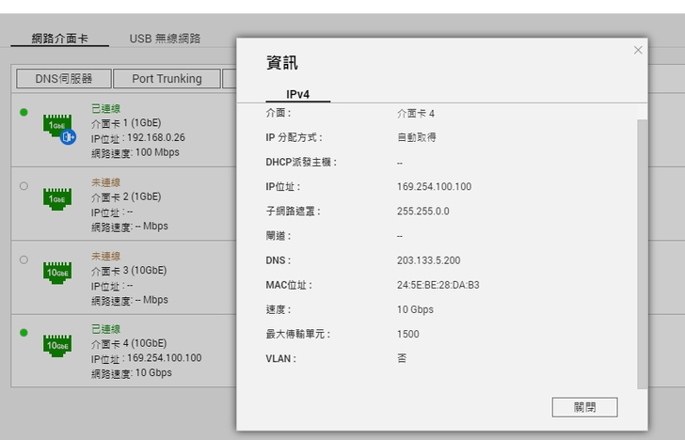Click the 10 Gbps speed value in dialog

415,309
